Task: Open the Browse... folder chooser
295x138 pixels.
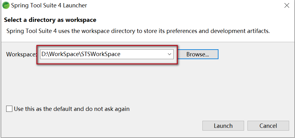Action: (x=197, y=54)
